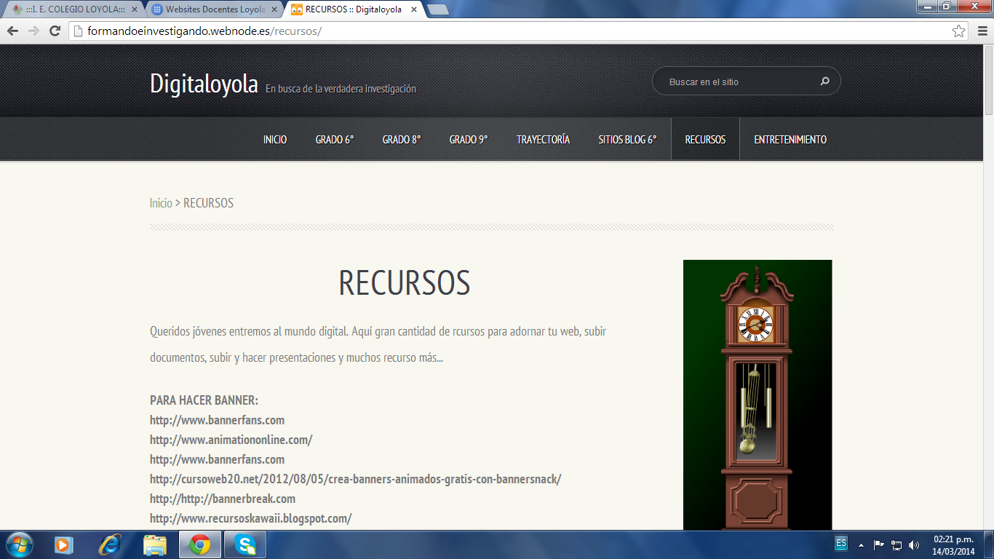Open Windows Explorer folder icon

coord(155,544)
